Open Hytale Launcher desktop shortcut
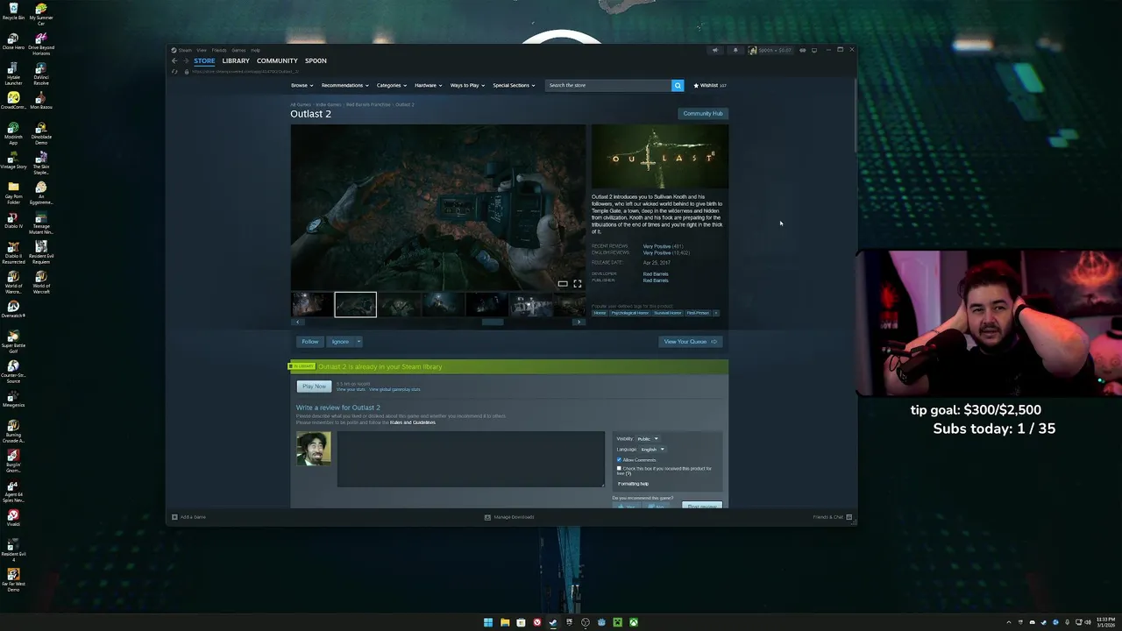The height and width of the screenshot is (631, 1122). tap(13, 71)
